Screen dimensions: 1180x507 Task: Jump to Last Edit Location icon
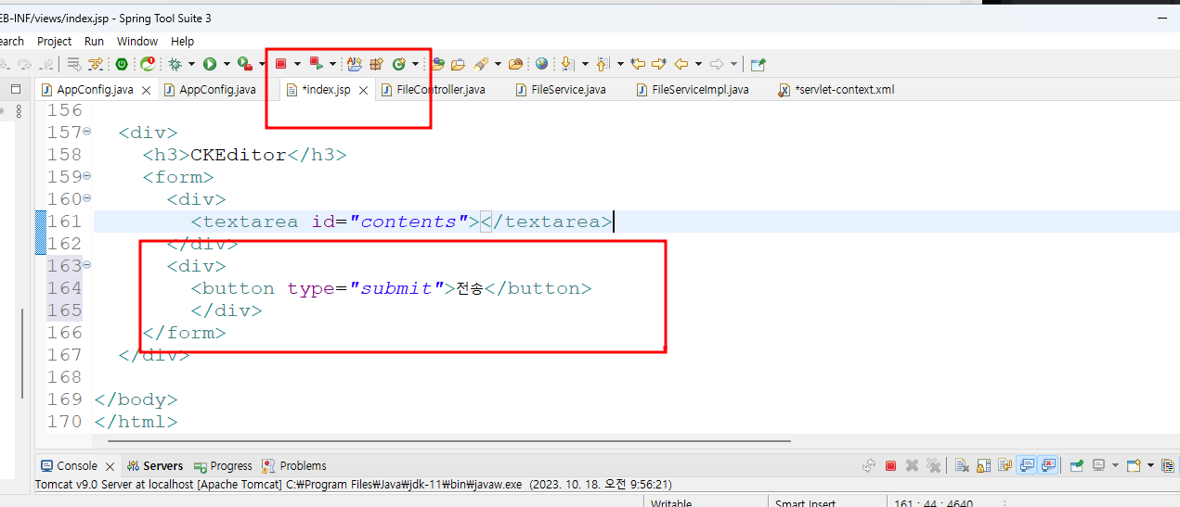(638, 64)
